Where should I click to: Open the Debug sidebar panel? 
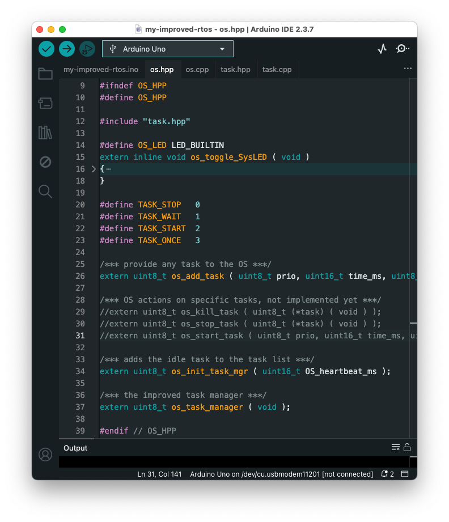pyautogui.click(x=45, y=162)
